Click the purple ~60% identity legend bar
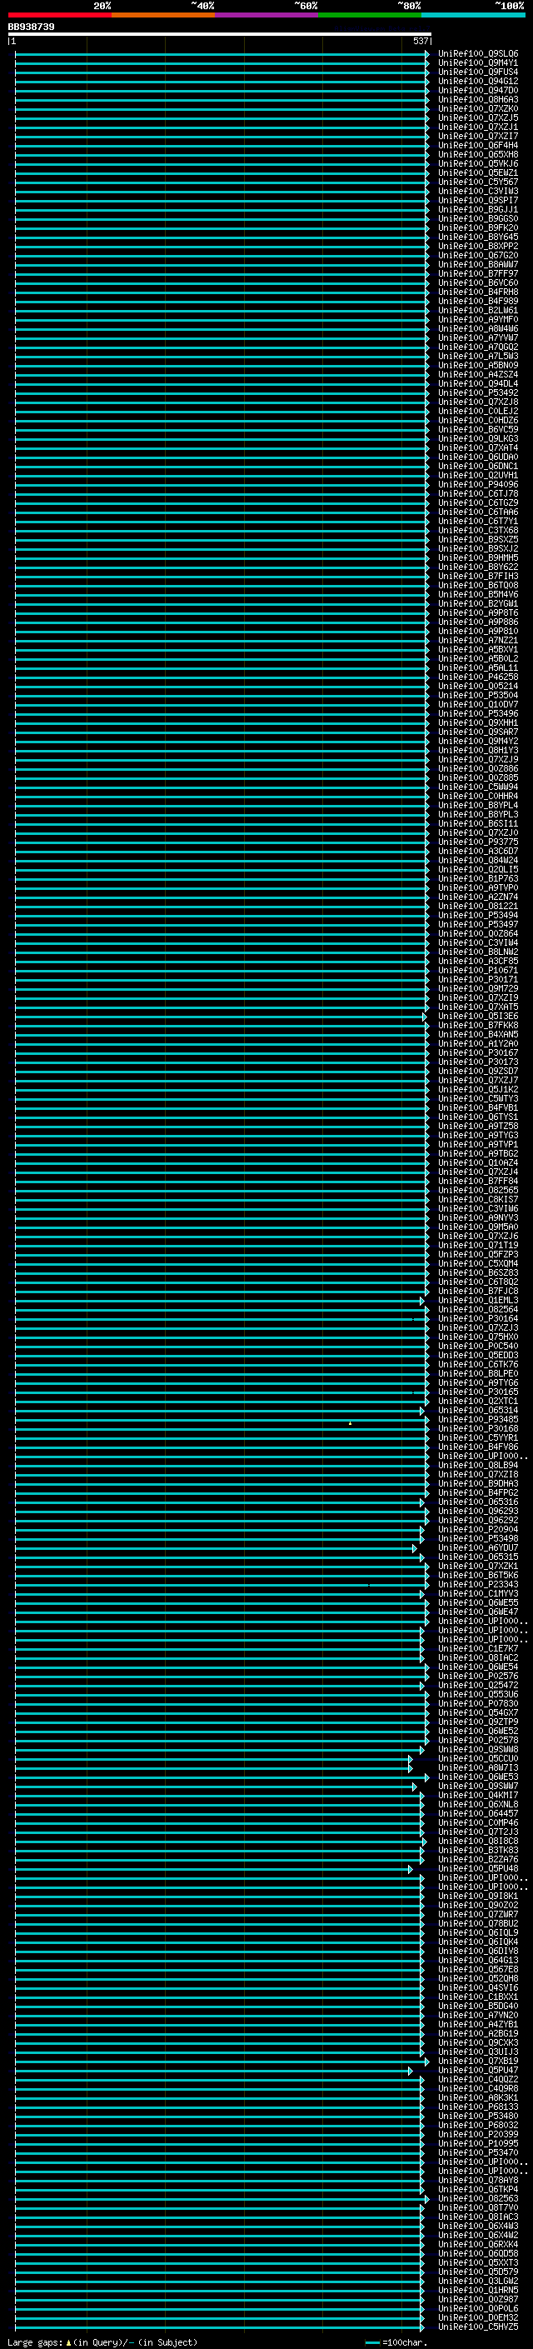 [x=267, y=15]
